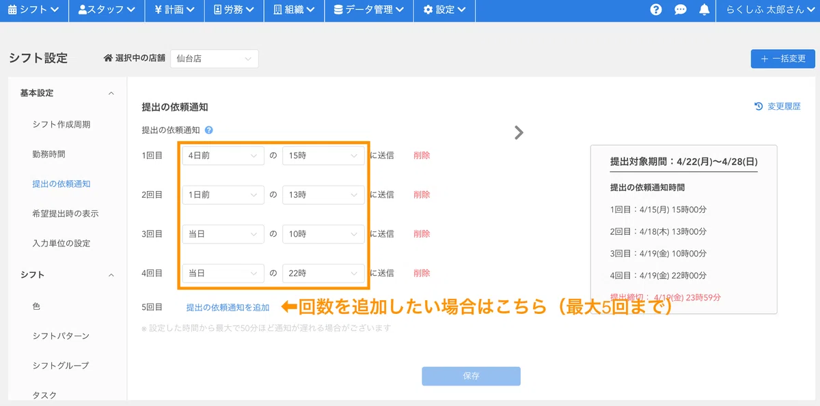The height and width of the screenshot is (406, 820).
Task: Click the yen icon on the 計画 menu
Action: [x=158, y=10]
